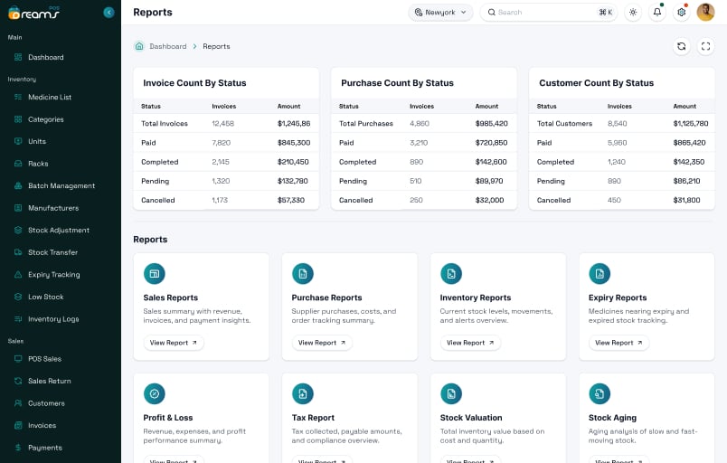The height and width of the screenshot is (463, 727).
Task: Click the Tax Report card icon
Action: (x=303, y=394)
